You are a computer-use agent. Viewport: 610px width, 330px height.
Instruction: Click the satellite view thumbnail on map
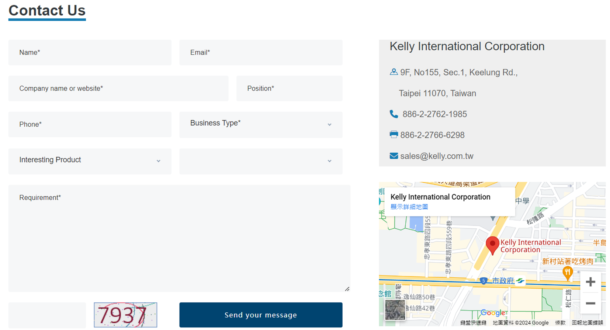[x=395, y=310]
